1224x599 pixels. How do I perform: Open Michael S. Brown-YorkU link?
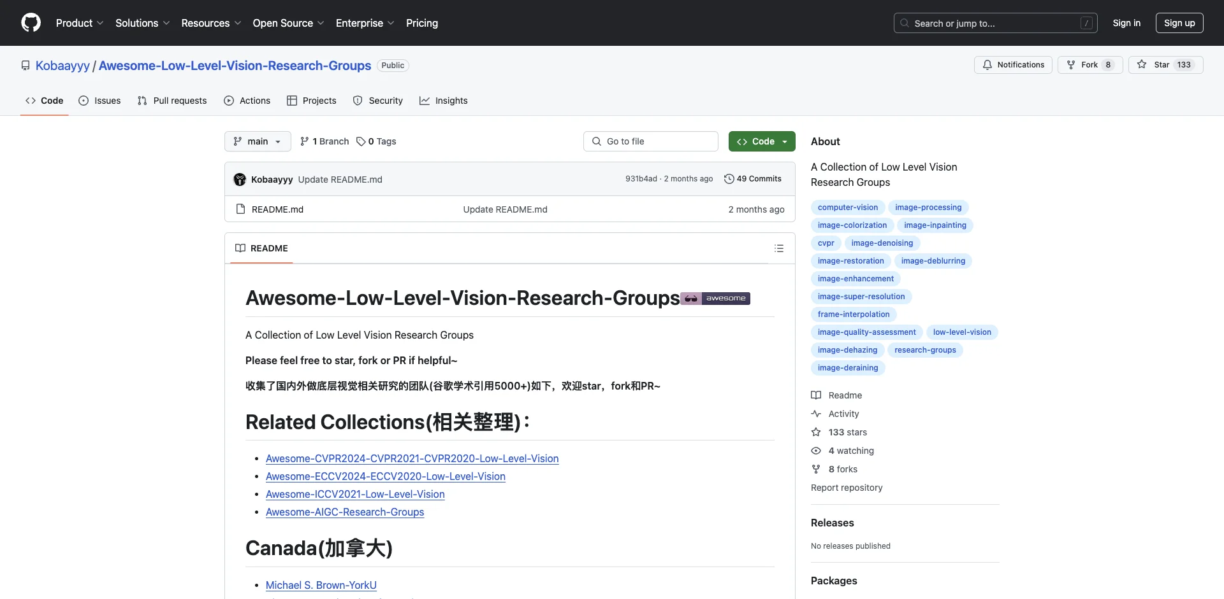(321, 585)
